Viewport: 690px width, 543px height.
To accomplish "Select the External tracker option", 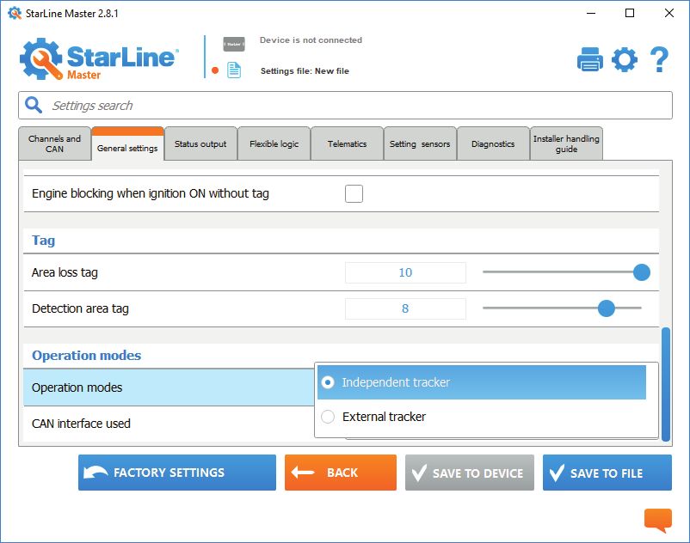I will pos(482,417).
